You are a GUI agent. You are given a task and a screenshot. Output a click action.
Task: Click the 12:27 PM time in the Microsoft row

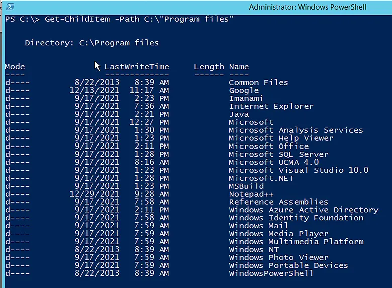coord(149,122)
